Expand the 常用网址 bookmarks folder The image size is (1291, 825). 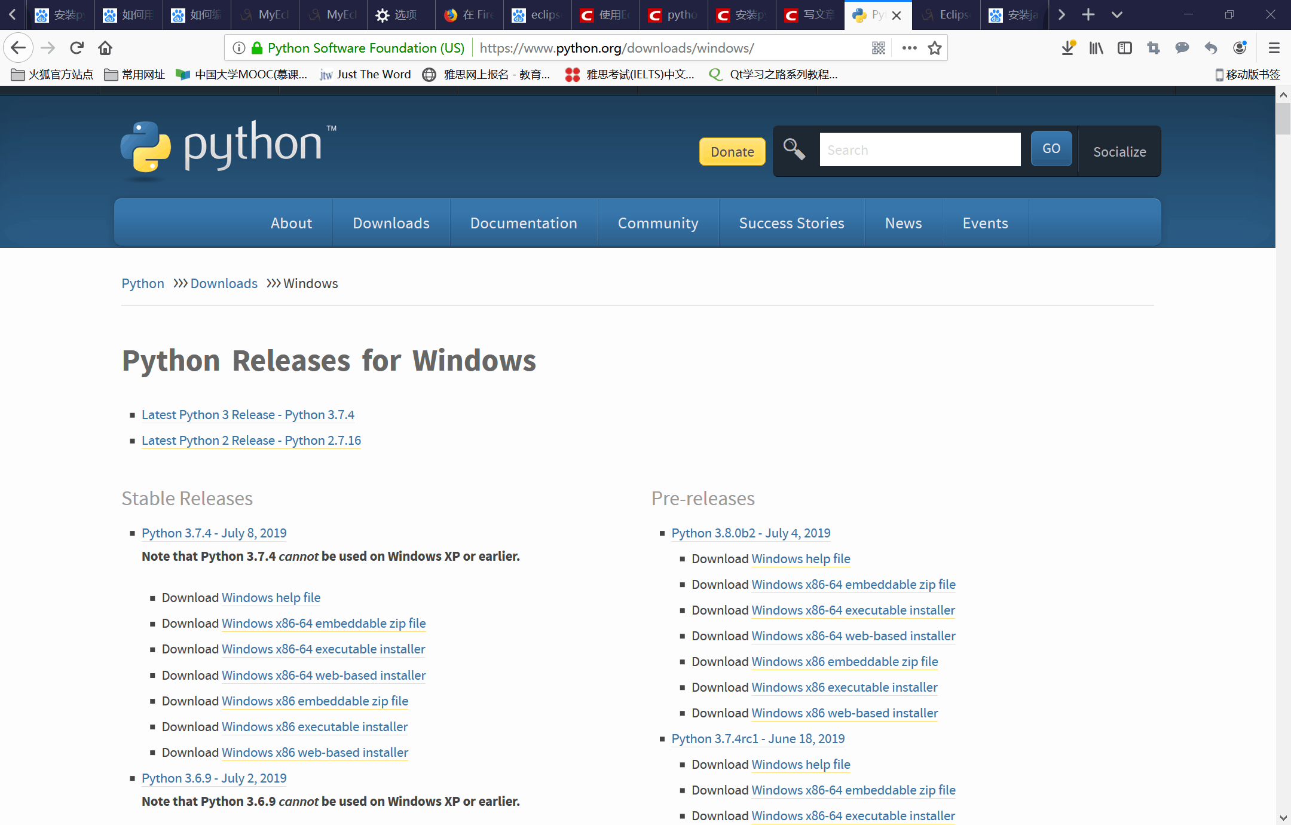(136, 74)
